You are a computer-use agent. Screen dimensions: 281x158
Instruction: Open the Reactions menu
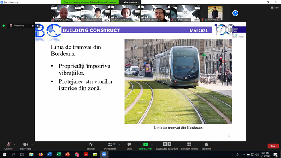click(x=206, y=146)
